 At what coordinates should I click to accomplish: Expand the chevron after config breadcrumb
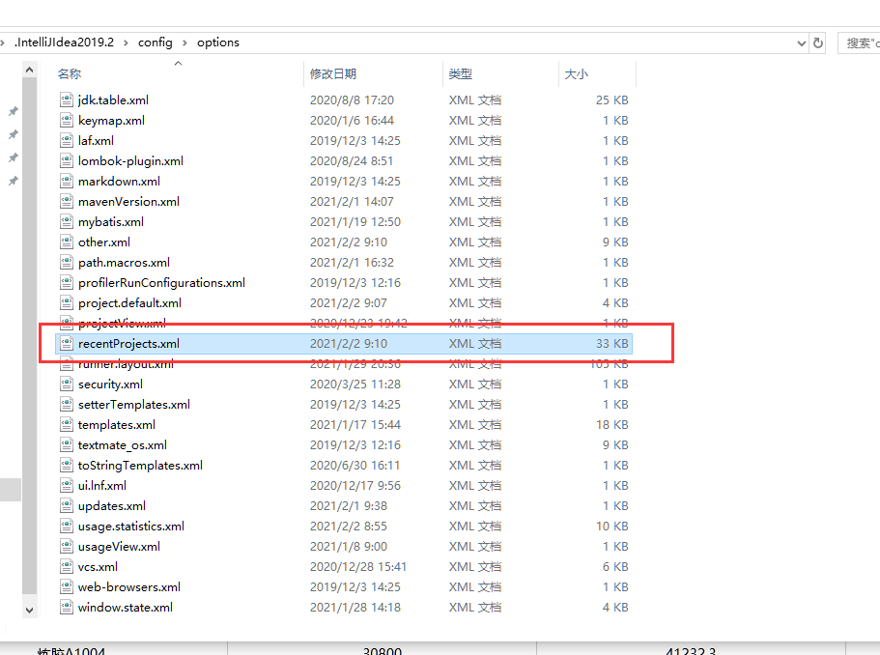click(x=185, y=43)
